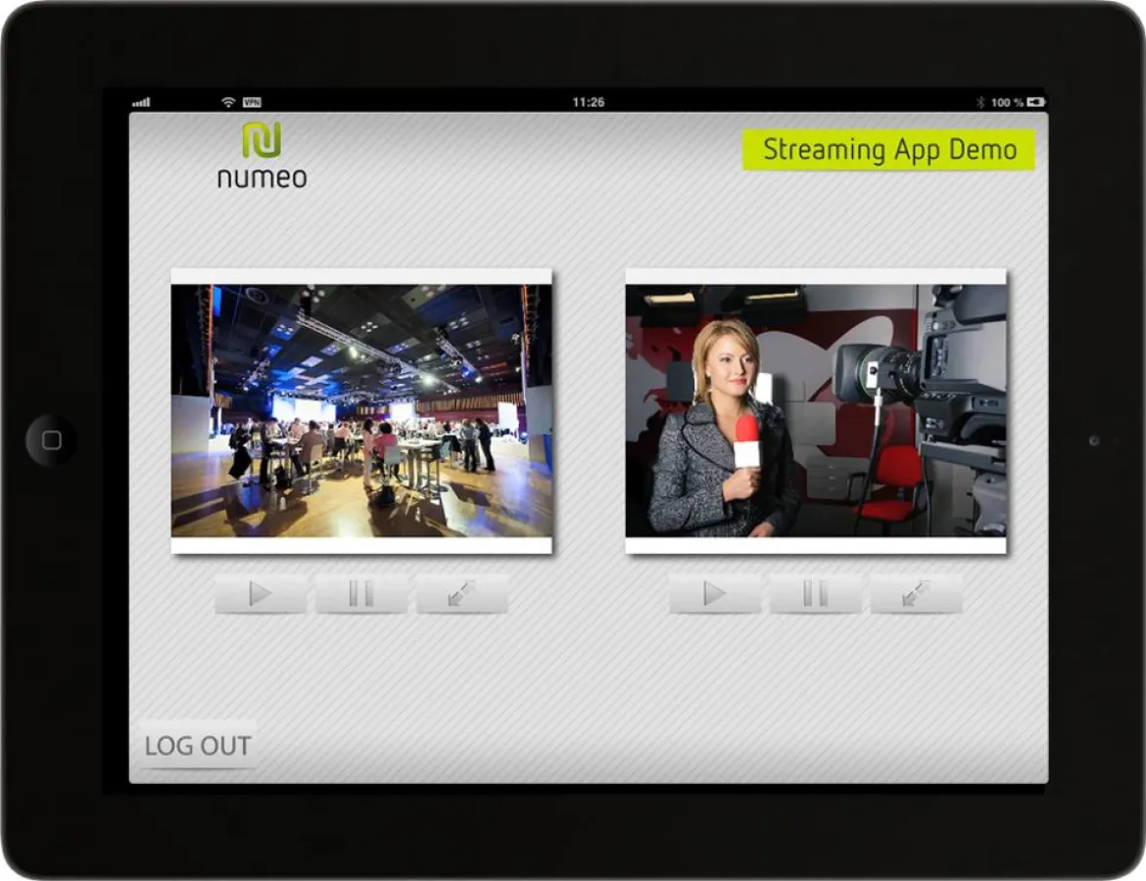This screenshot has height=881, width=1146.
Task: Click the numeo logo
Action: point(261,155)
